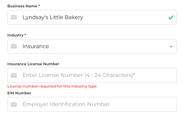Select the 'Insurance' value text in Industry
Screen dimensions: 191x119
pos(36,46)
